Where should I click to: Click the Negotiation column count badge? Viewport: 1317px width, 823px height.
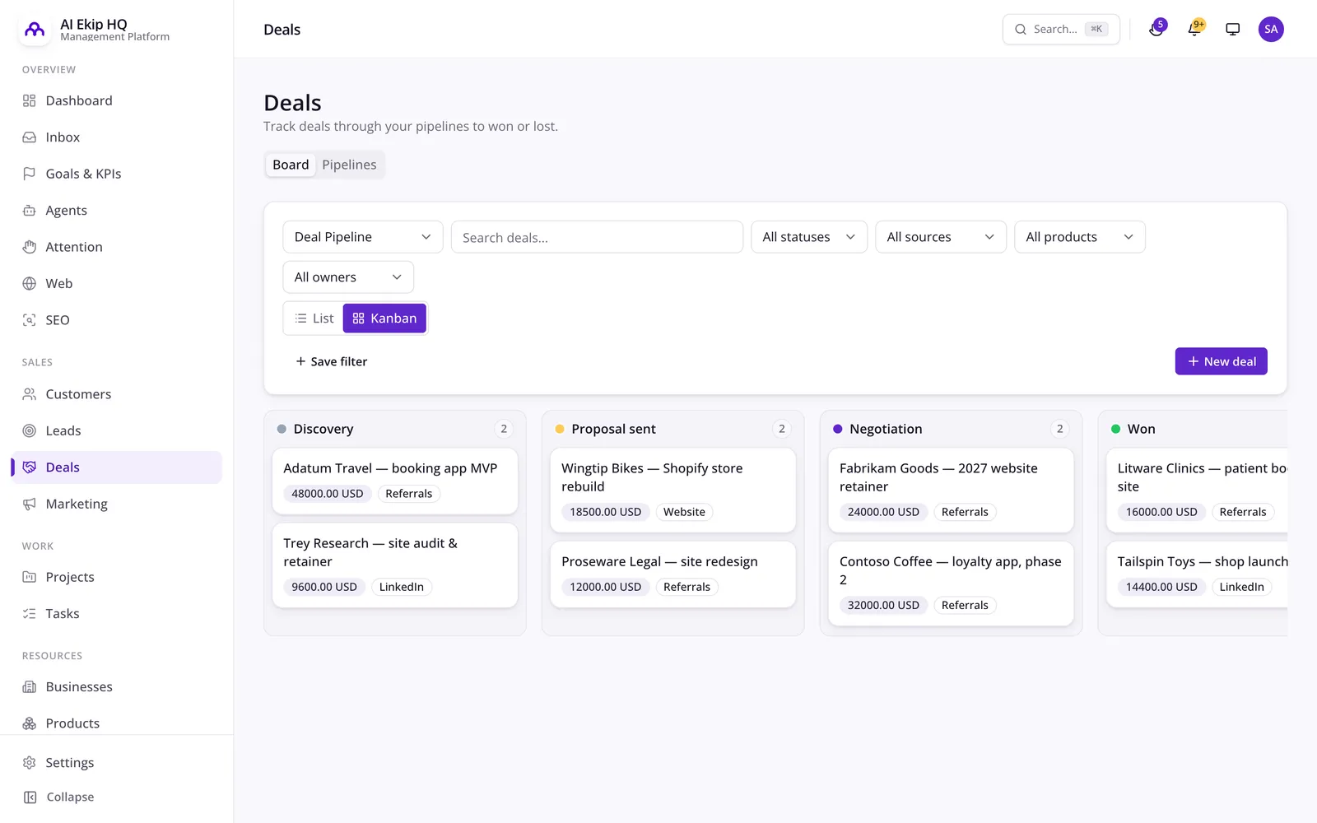1059,429
